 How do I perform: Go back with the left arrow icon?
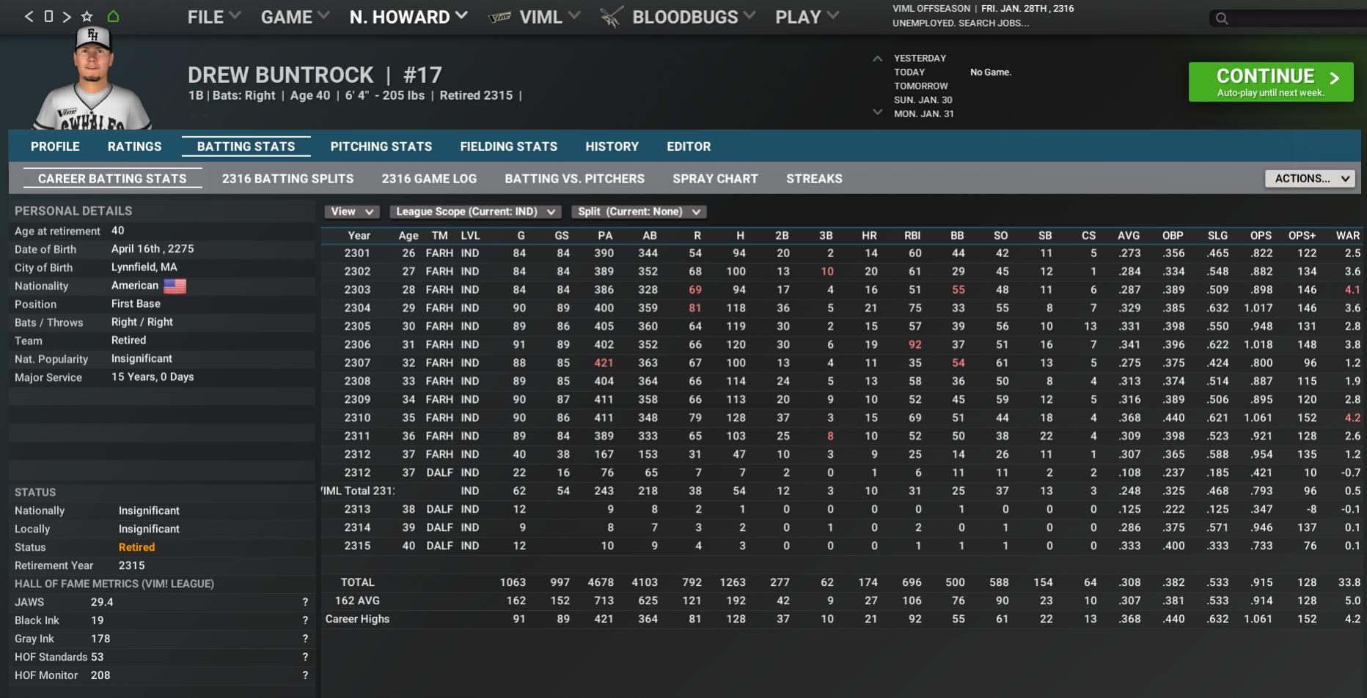coord(29,16)
